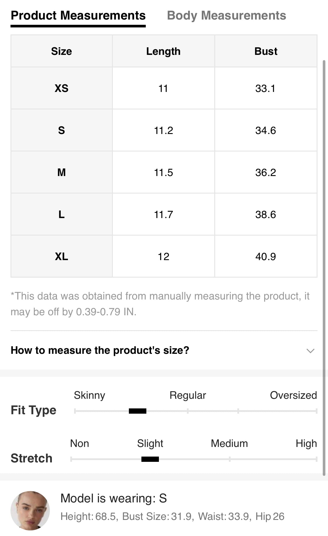Click the Bust column header
Image resolution: width=328 pixels, height=536 pixels.
click(266, 51)
